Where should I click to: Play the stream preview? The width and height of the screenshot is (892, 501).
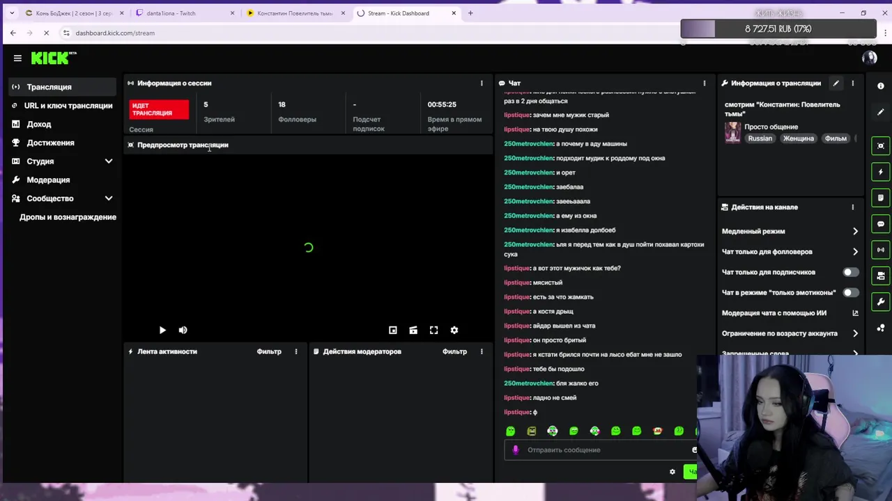click(x=162, y=331)
